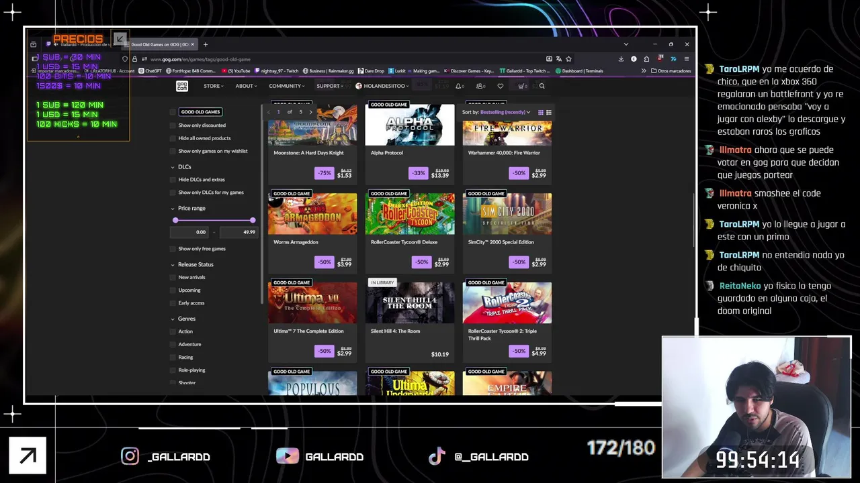This screenshot has width=860, height=483.
Task: Switch to grid view layout
Action: pos(540,112)
